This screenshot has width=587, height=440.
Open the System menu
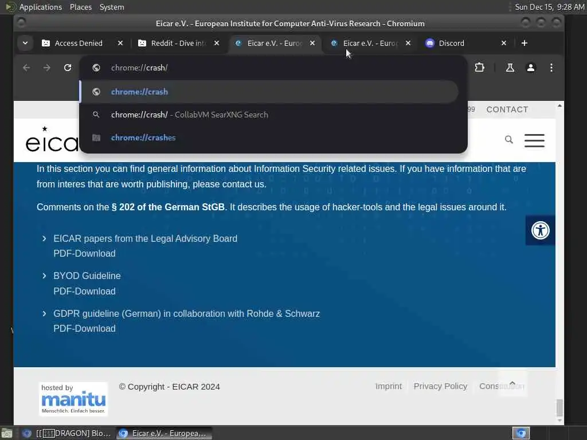(112, 7)
